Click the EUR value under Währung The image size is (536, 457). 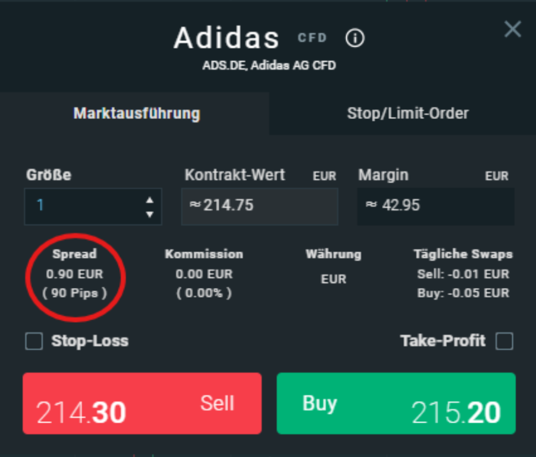click(x=333, y=279)
